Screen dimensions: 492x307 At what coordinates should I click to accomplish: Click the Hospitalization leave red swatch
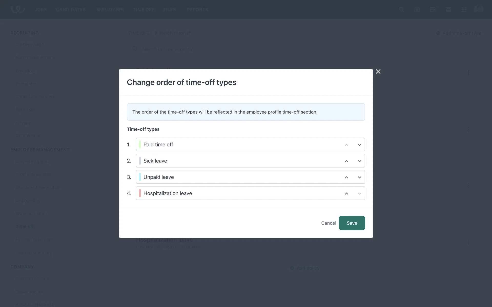(140, 193)
